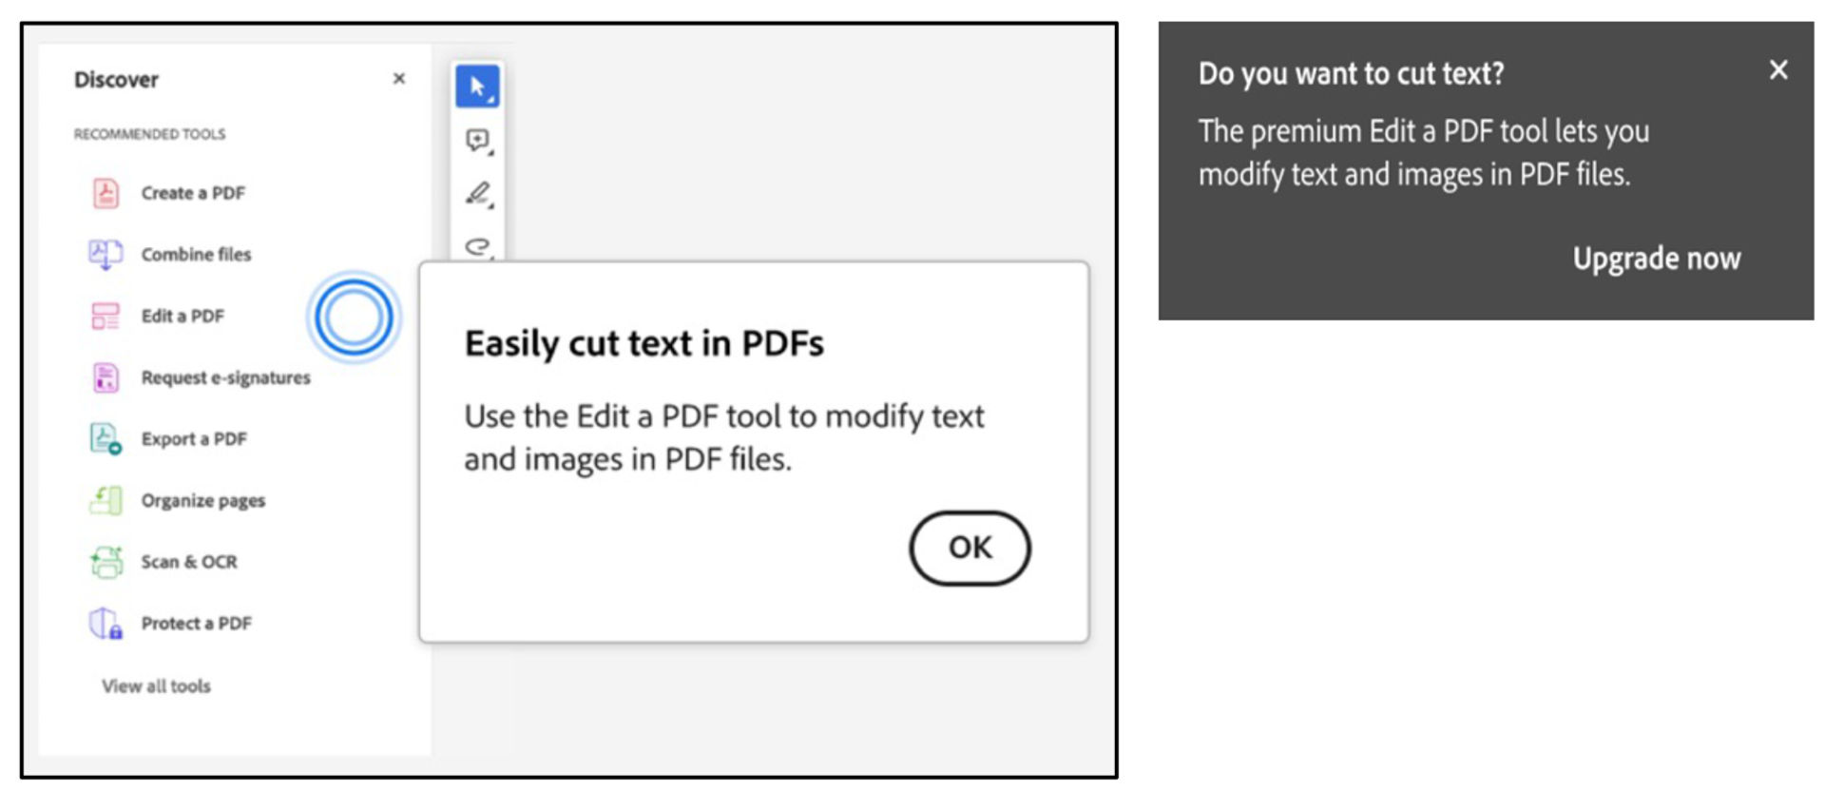This screenshot has width=1825, height=790.
Task: Select the Combine files tool
Action: coord(196,255)
